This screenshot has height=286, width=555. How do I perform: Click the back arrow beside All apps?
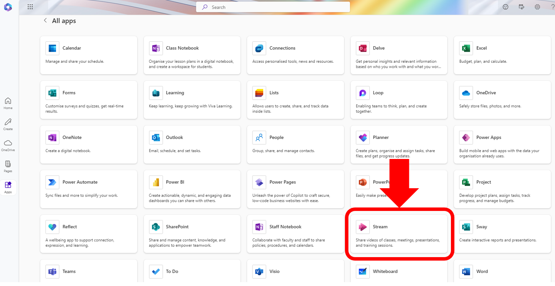pos(45,20)
